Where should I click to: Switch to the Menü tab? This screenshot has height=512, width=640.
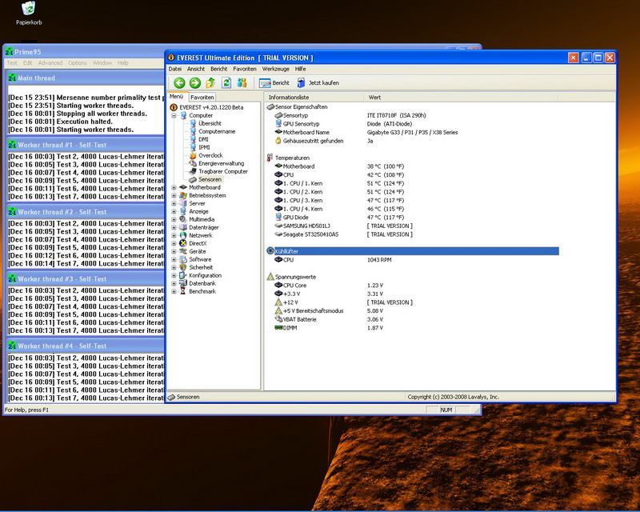176,97
